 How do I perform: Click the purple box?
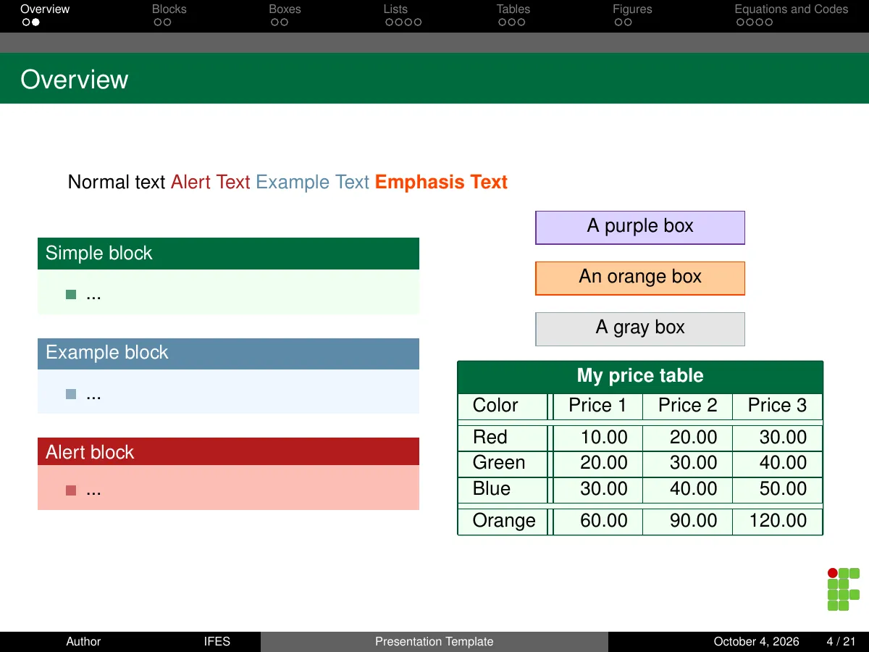[x=640, y=227]
